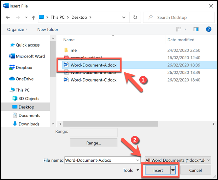The width and height of the screenshot is (218, 180).
Task: Click the Back navigation arrow
Action: [x=8, y=17]
